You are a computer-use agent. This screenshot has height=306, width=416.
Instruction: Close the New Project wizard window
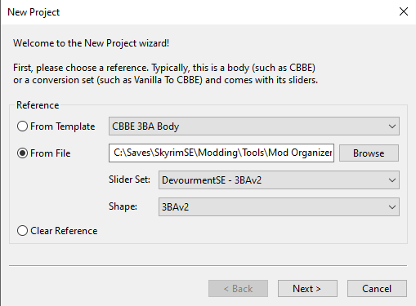click(404, 11)
